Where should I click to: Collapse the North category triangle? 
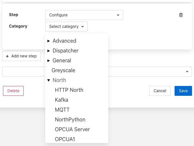(x=48, y=80)
